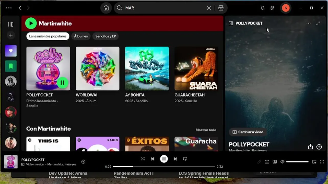Image resolution: width=328 pixels, height=184 pixels.
Task: Select Lanzamientos populares filter
Action: 48,36
